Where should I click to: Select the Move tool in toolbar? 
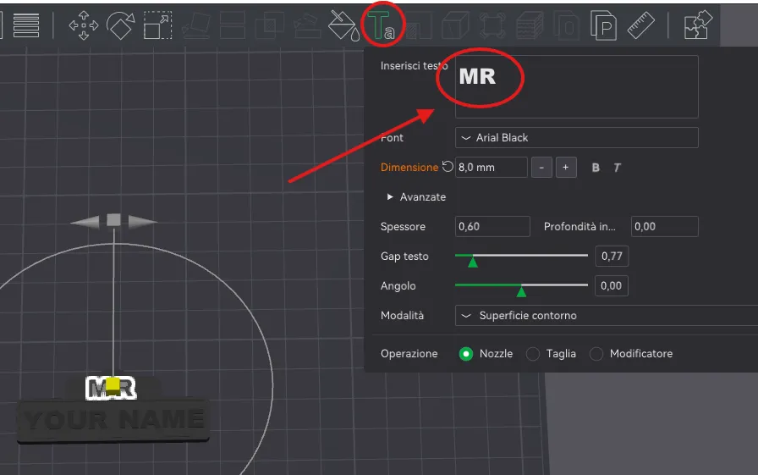click(x=84, y=25)
